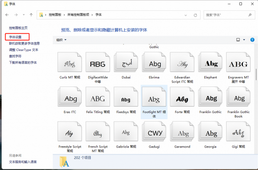
Task: Select the French Script MT font icon
Action: tap(98, 131)
